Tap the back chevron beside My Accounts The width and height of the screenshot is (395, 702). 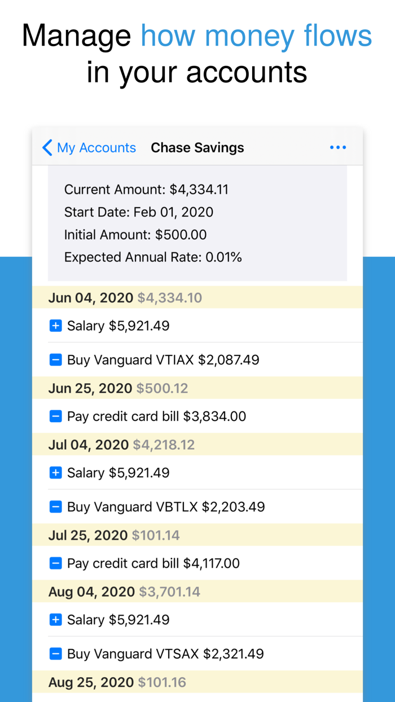[47, 148]
